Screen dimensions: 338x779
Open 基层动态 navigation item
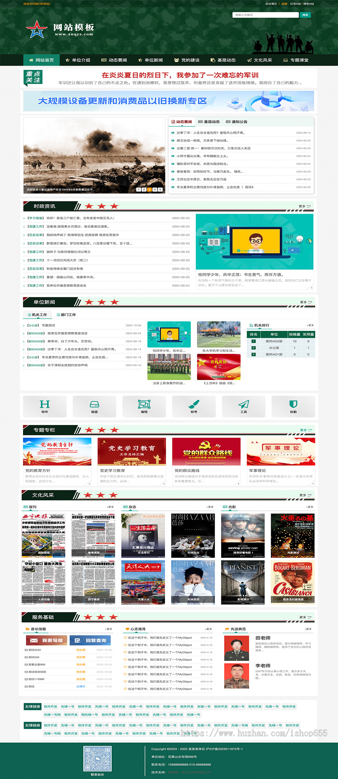click(223, 60)
